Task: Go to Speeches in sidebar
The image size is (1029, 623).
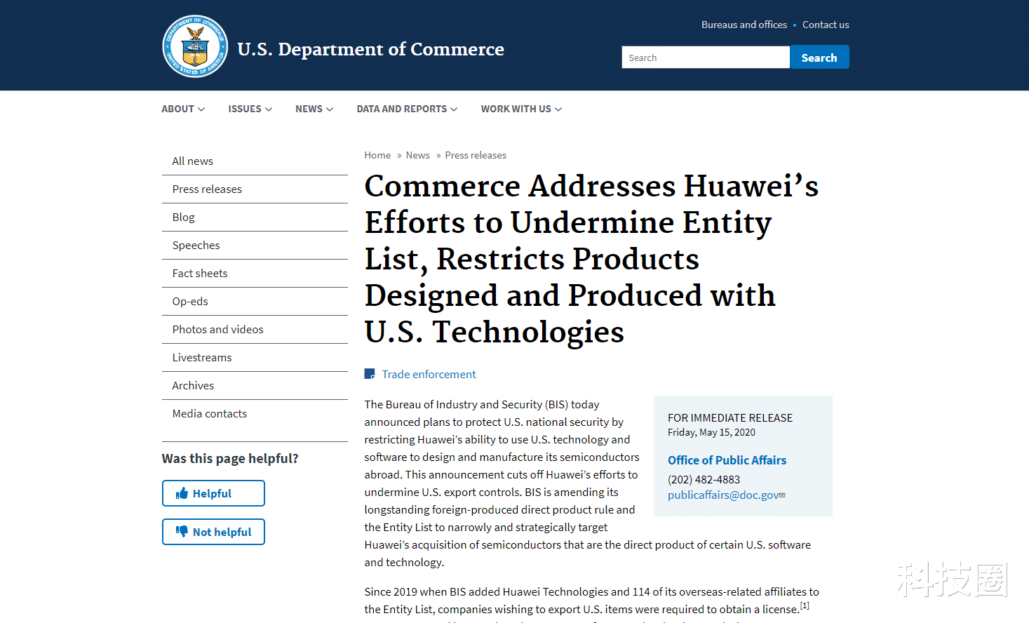Action: [255, 246]
